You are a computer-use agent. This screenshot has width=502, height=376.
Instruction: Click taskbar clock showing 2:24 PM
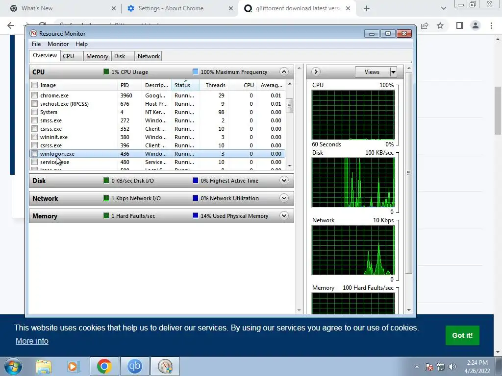(477, 367)
